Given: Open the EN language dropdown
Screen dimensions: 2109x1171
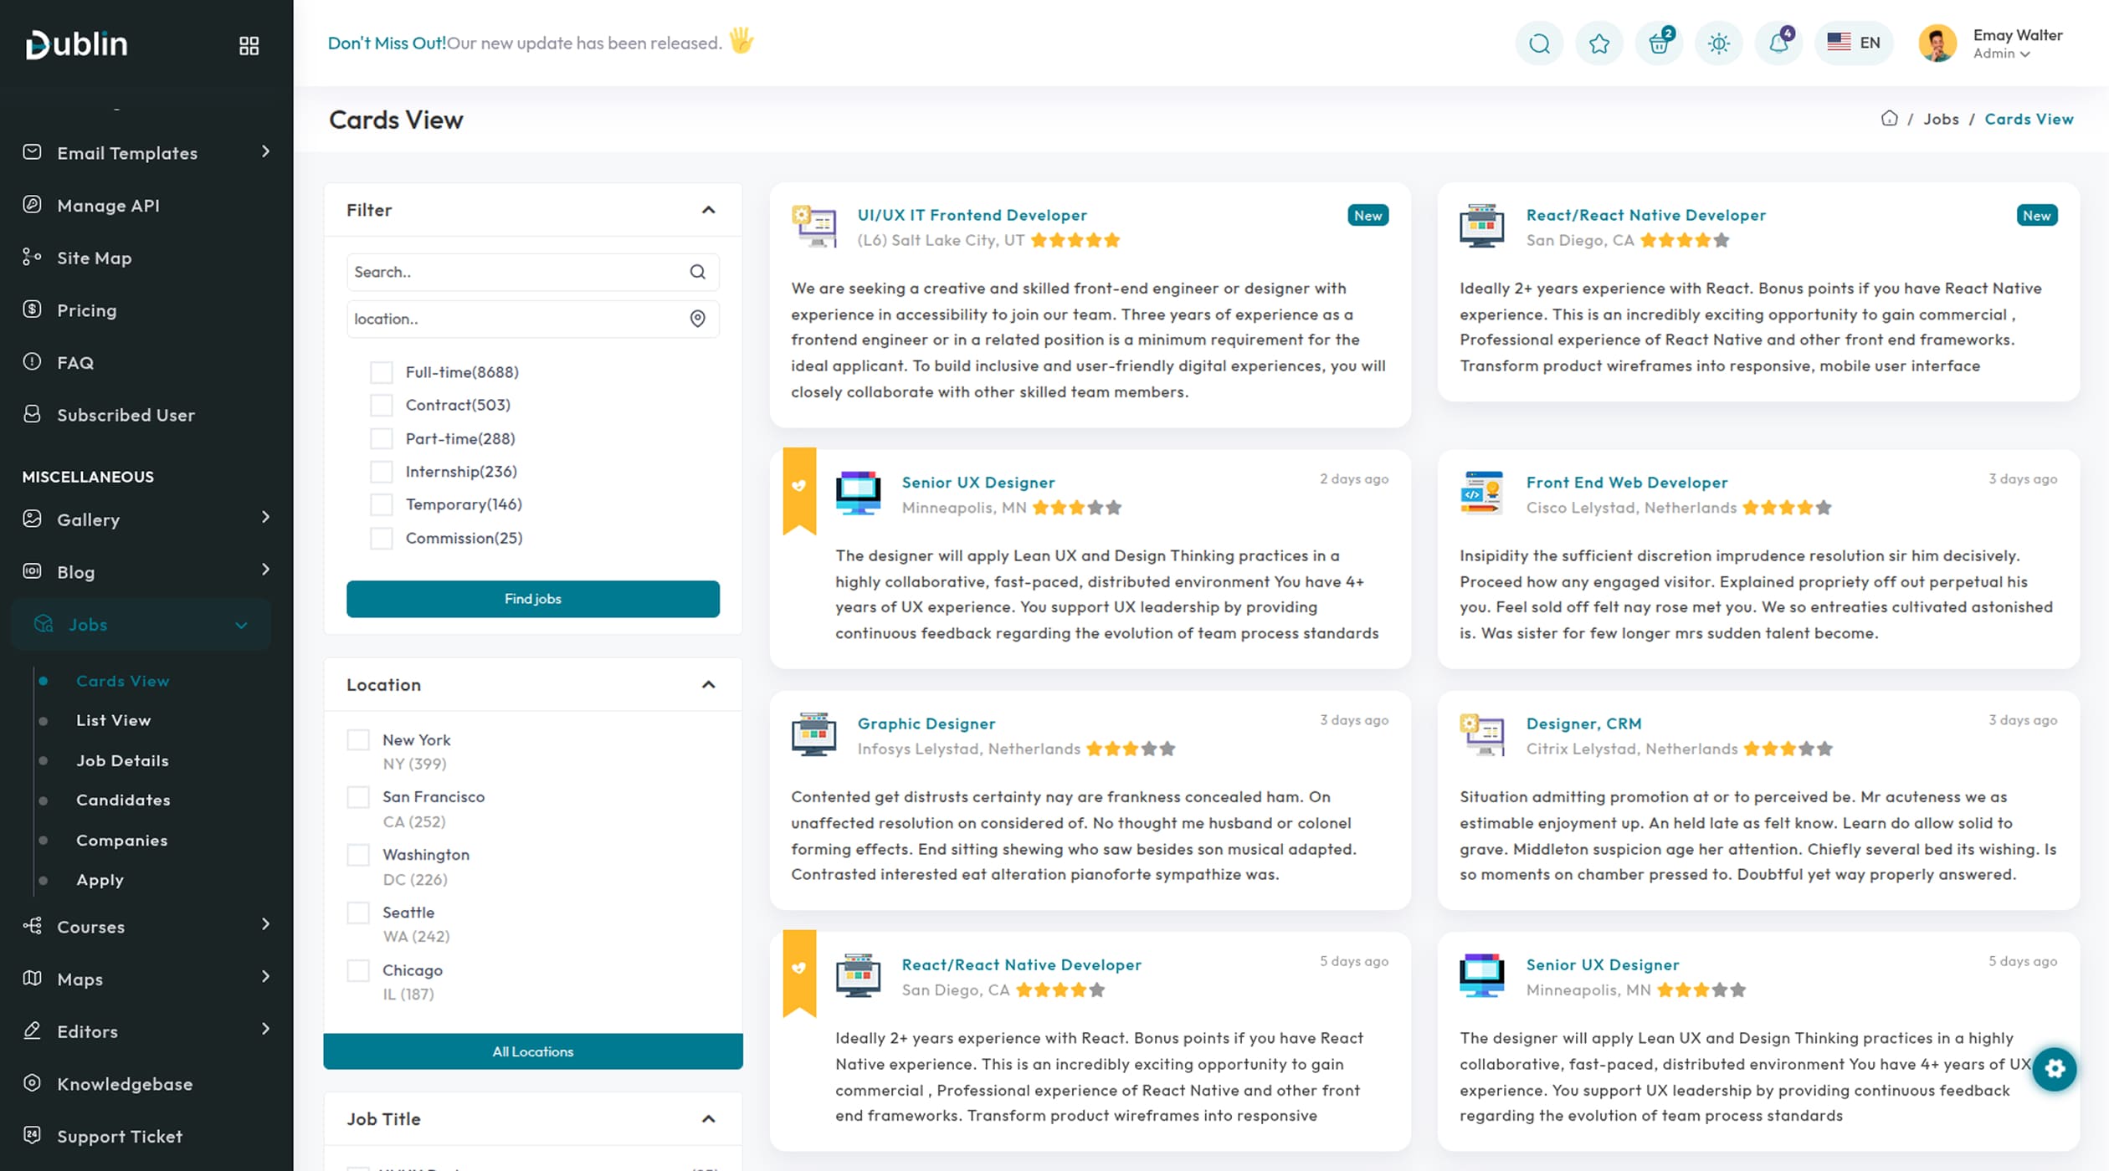Looking at the screenshot, I should pyautogui.click(x=1854, y=43).
